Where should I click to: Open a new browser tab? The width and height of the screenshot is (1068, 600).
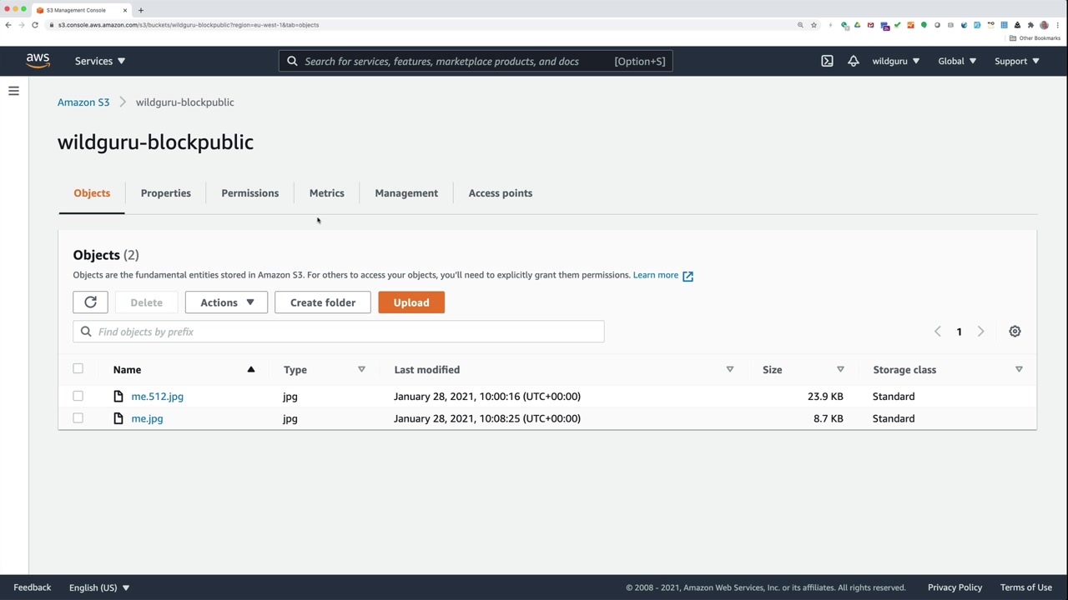coord(140,10)
